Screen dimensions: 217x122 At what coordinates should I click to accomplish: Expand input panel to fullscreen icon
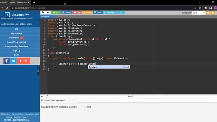(47, 97)
